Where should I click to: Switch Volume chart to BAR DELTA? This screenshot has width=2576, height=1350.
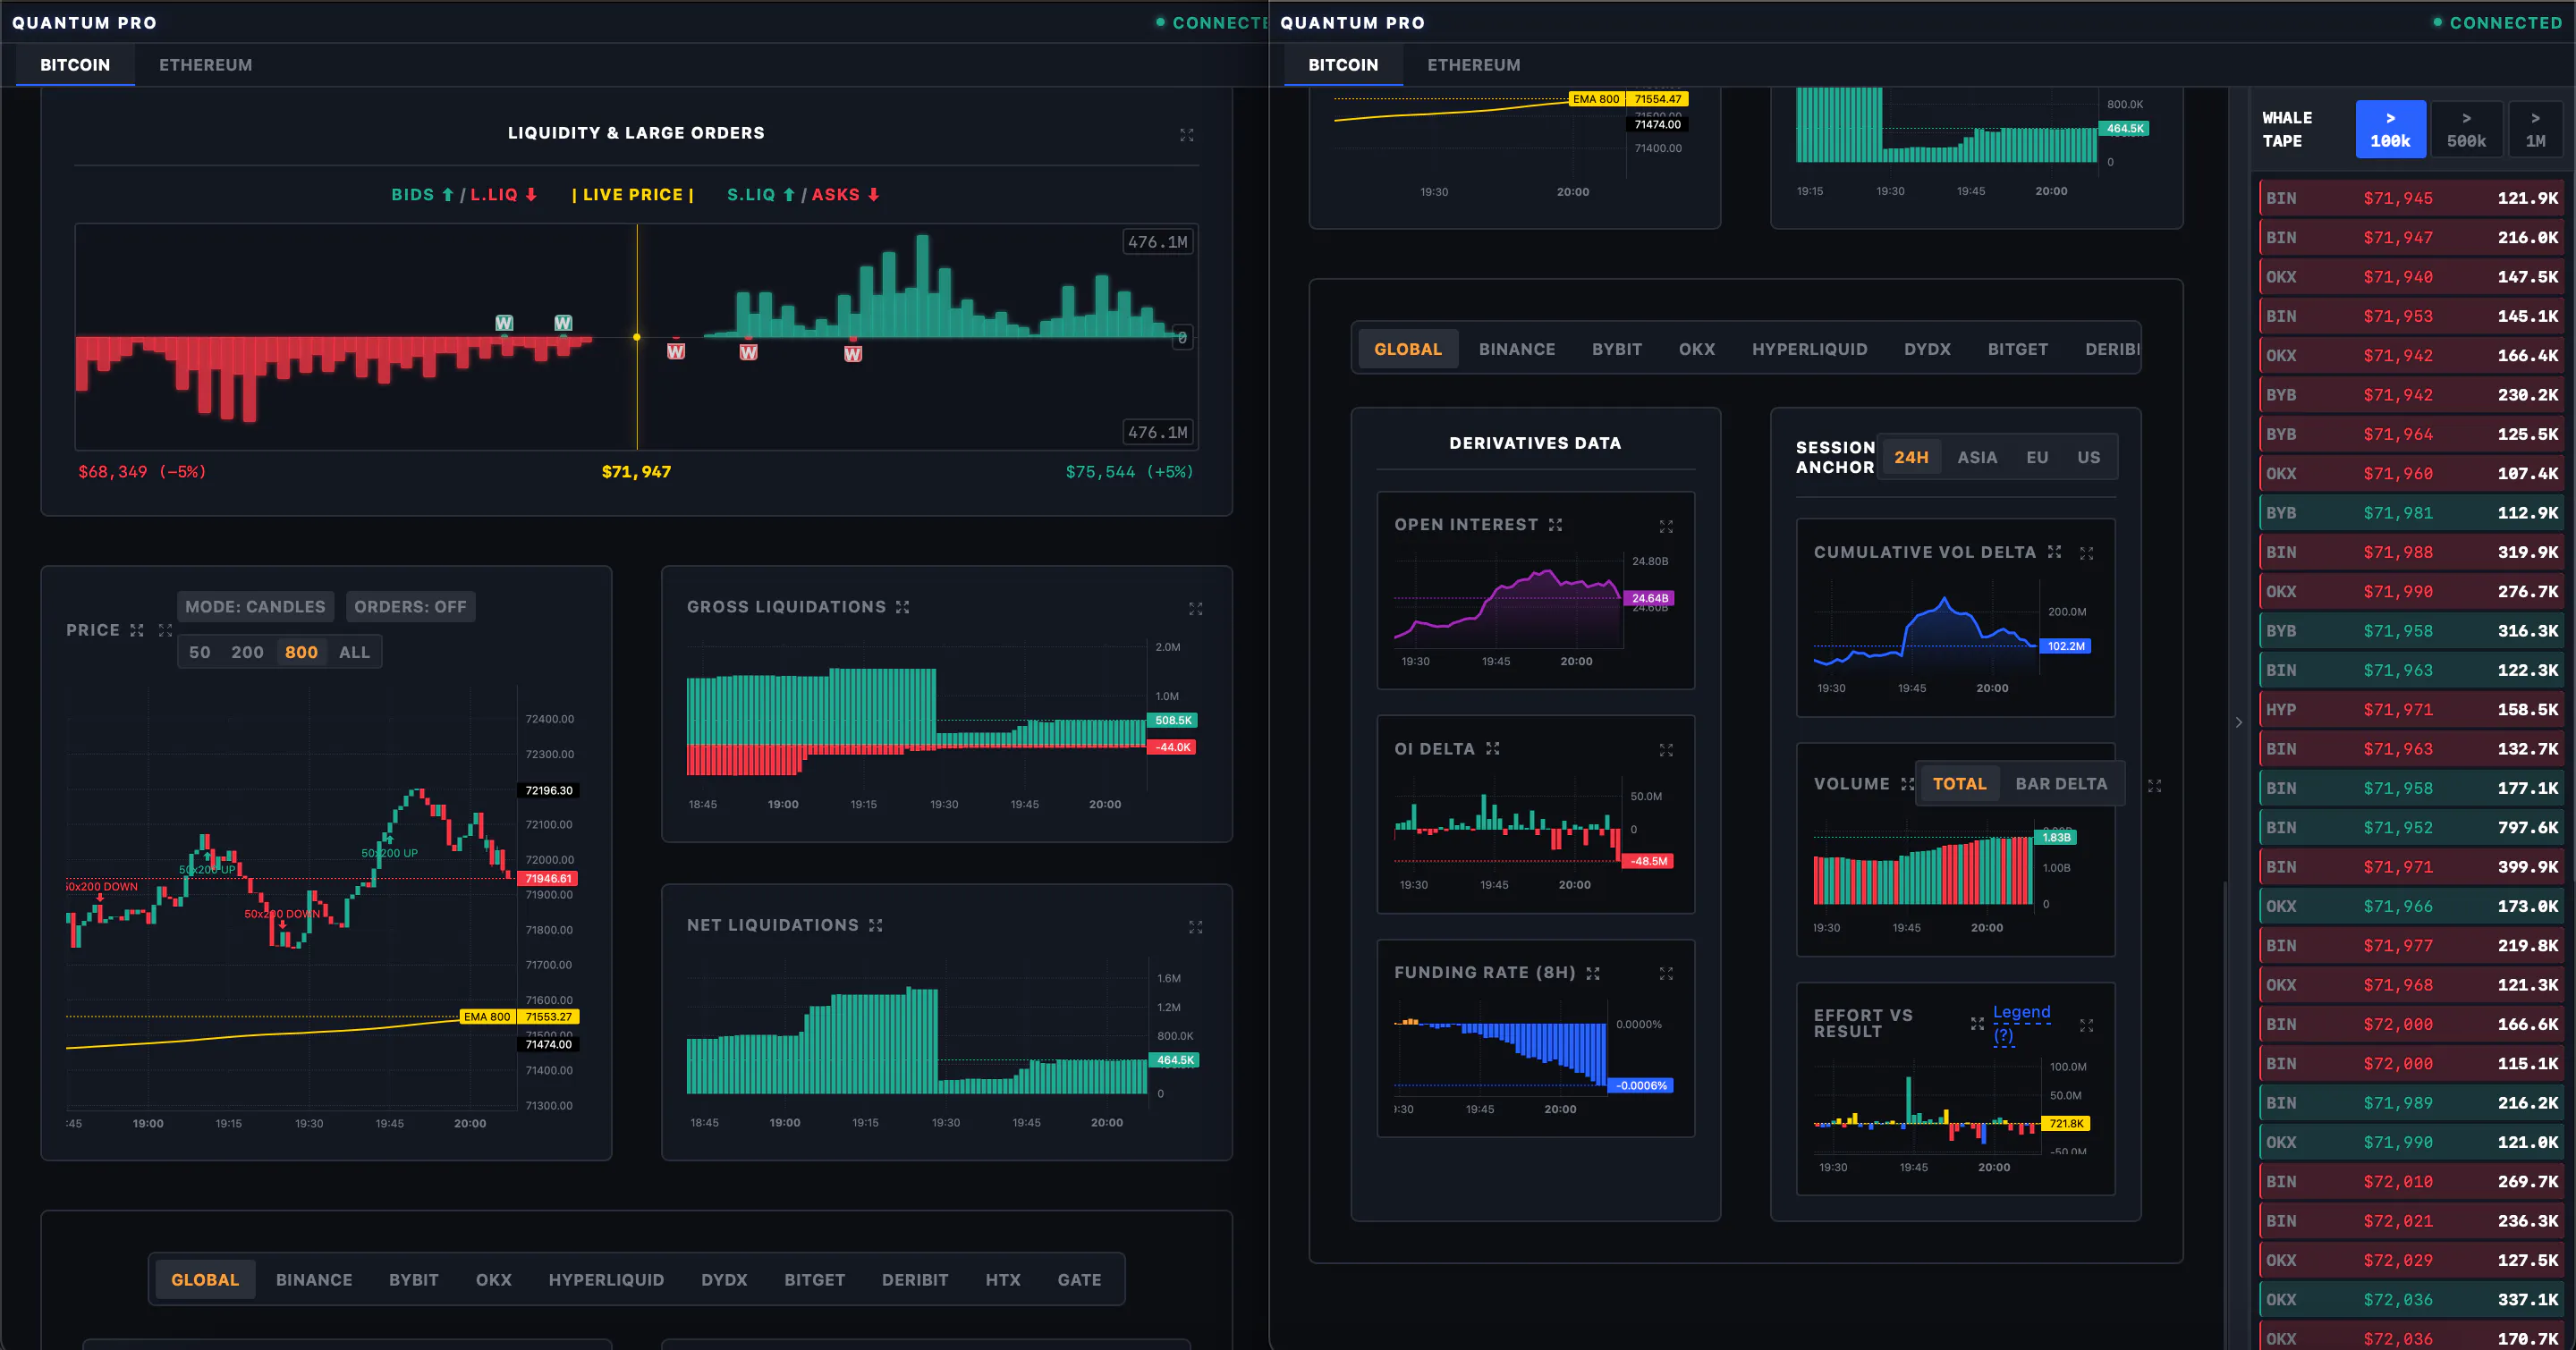coord(2061,784)
